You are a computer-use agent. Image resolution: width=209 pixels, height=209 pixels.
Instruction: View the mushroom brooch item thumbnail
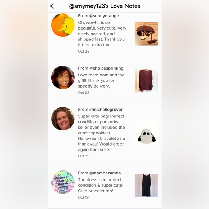146,34
